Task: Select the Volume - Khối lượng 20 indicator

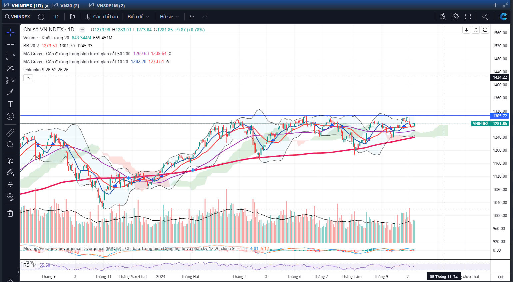Action: click(x=46, y=38)
